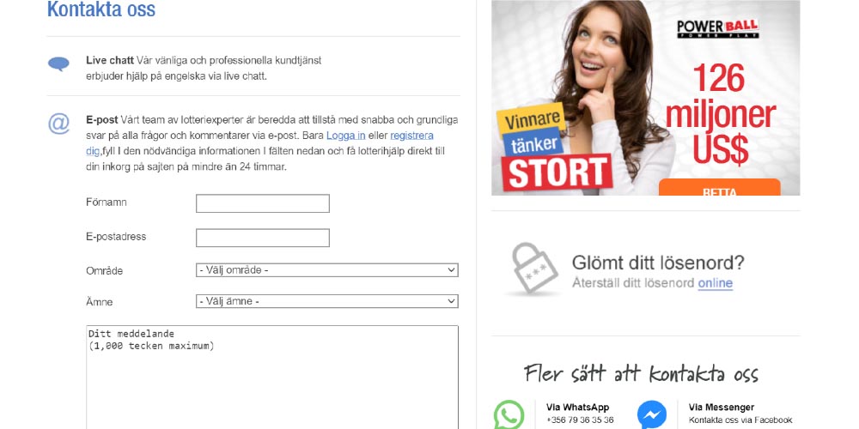This screenshot has width=859, height=429.
Task: Click the Live chatt heading text
Action: tap(110, 61)
